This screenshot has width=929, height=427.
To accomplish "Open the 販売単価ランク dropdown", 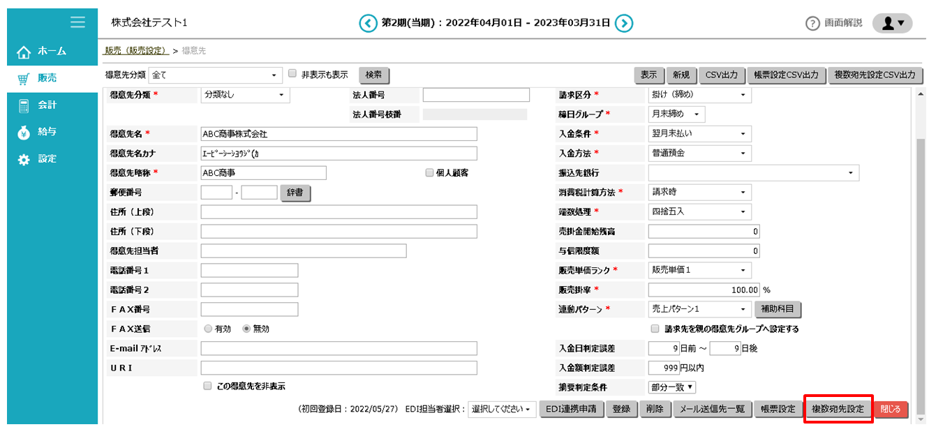I will click(699, 270).
